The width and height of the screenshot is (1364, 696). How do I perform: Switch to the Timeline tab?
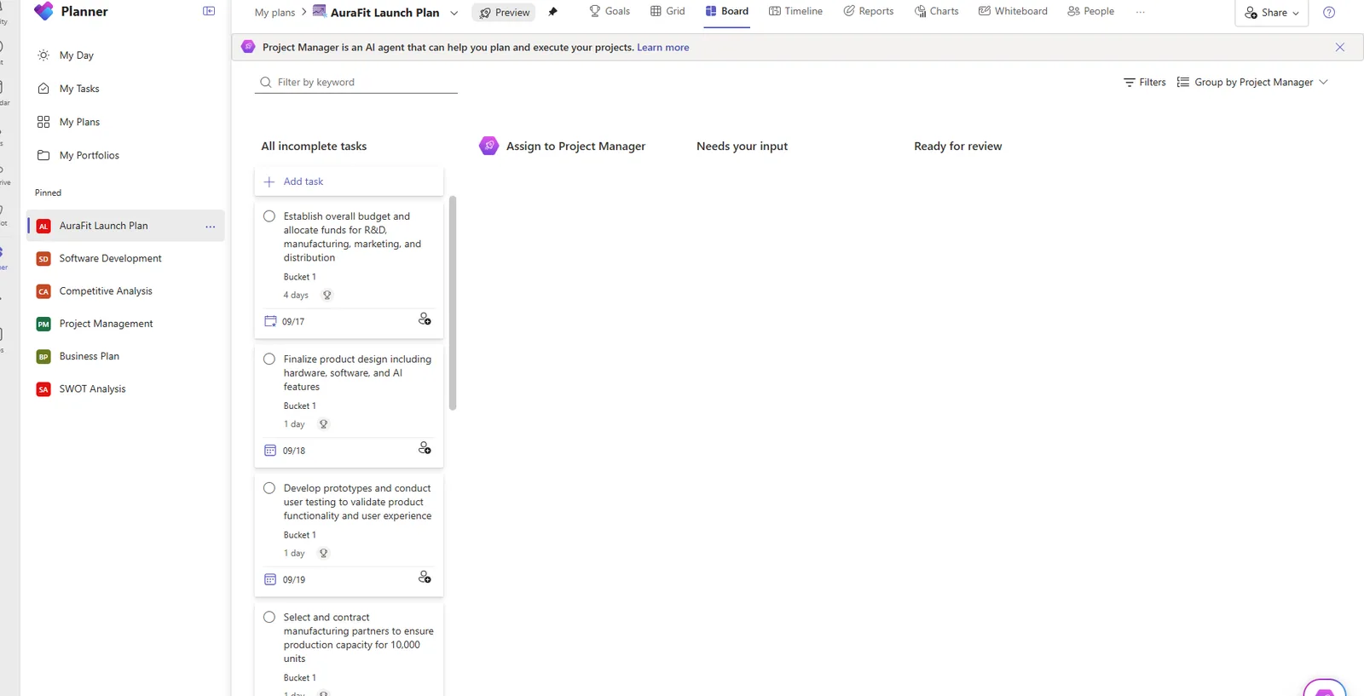pos(795,11)
